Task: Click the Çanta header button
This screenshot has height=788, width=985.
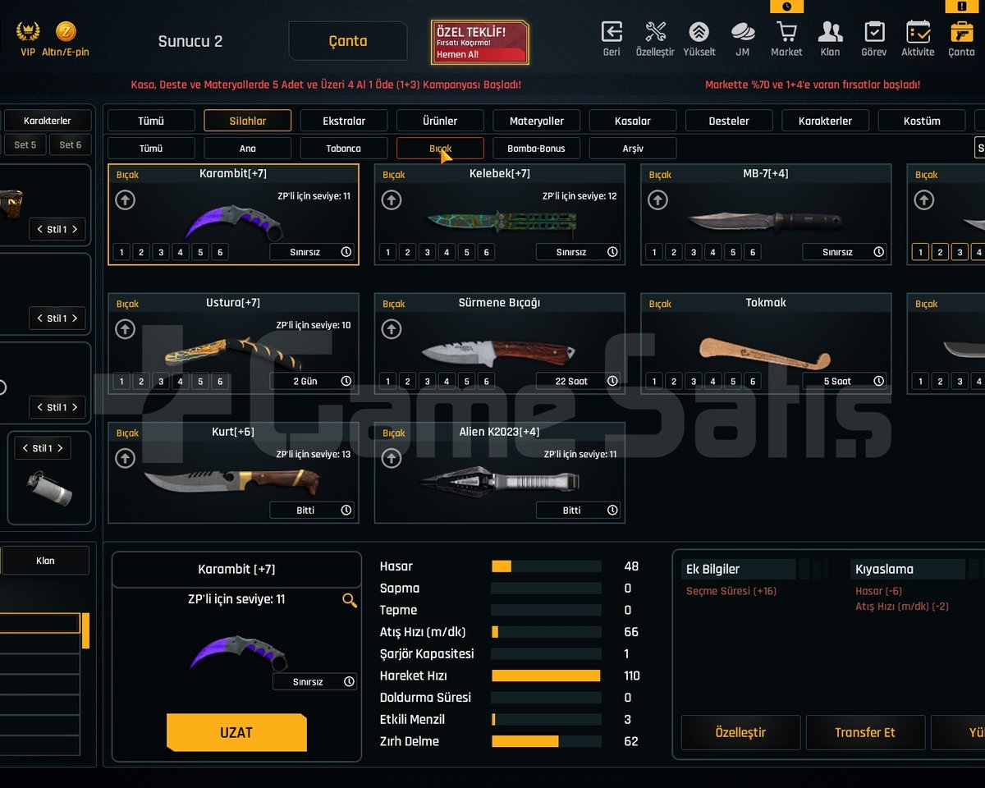Action: (x=348, y=41)
